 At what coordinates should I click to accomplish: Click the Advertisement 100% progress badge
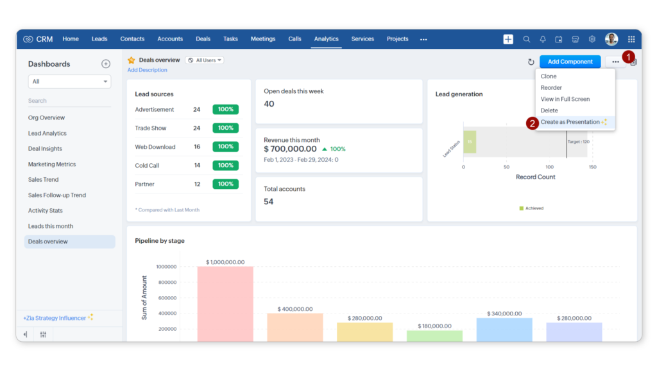pyautogui.click(x=225, y=109)
